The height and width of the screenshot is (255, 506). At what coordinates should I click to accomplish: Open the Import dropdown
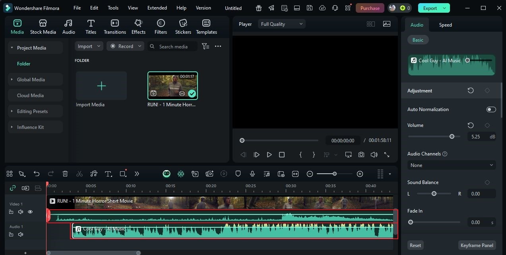89,46
